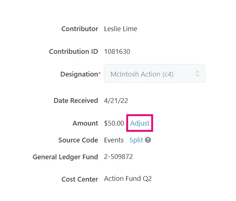Click the Split link beside Source Code
Image resolution: width=236 pixels, height=201 pixels.
click(136, 140)
